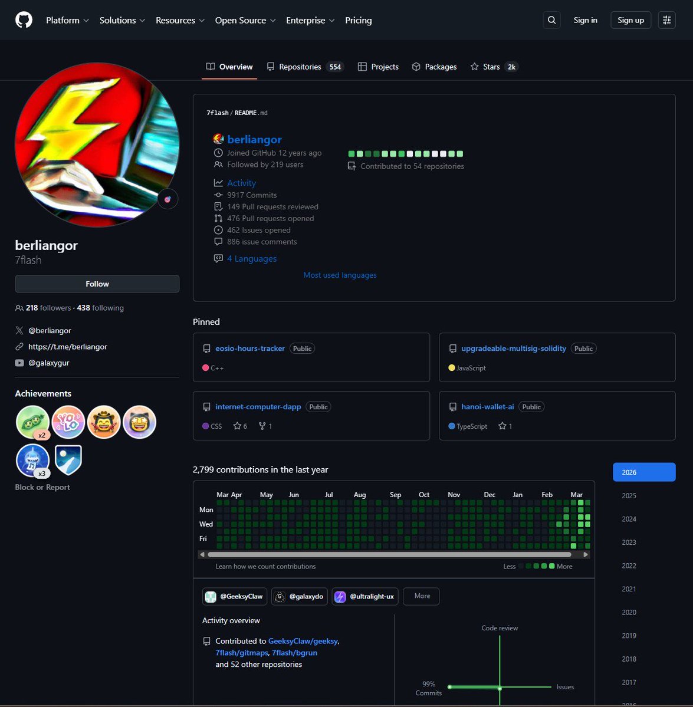Open the Starstruck achievement badge

[139, 422]
